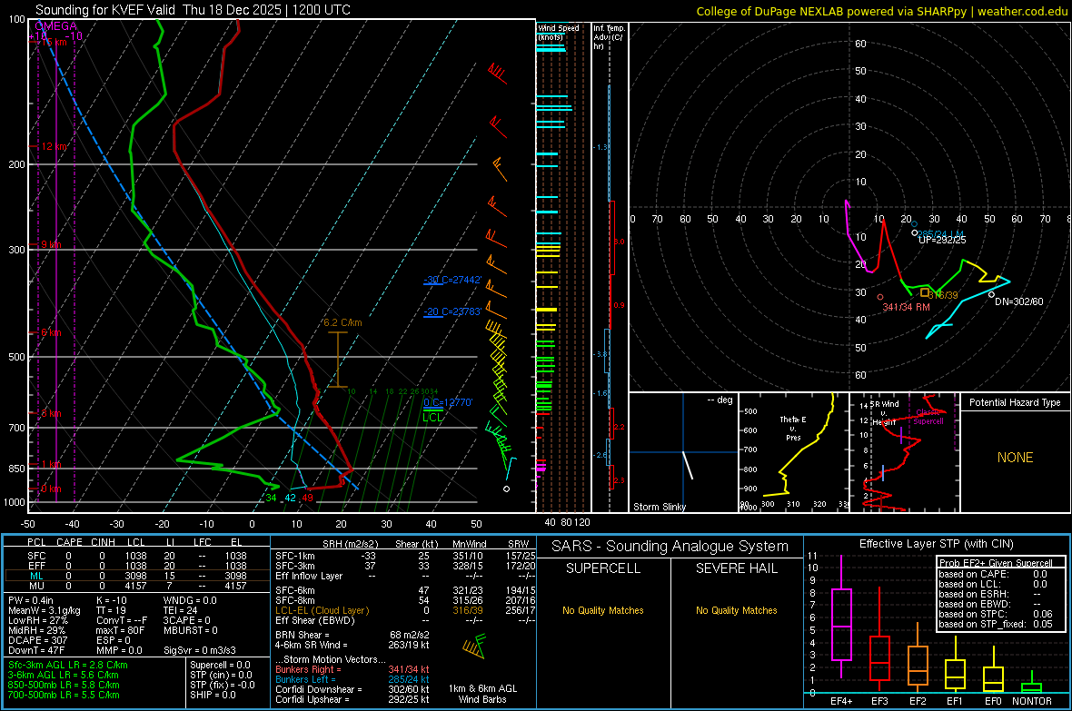
Task: Click the cyan 'Bunkers Left =' label
Action: pyautogui.click(x=305, y=679)
